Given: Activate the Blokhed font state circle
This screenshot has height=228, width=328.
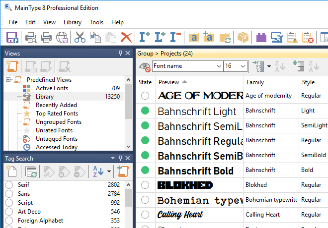Looking at the screenshot, I should (x=145, y=185).
